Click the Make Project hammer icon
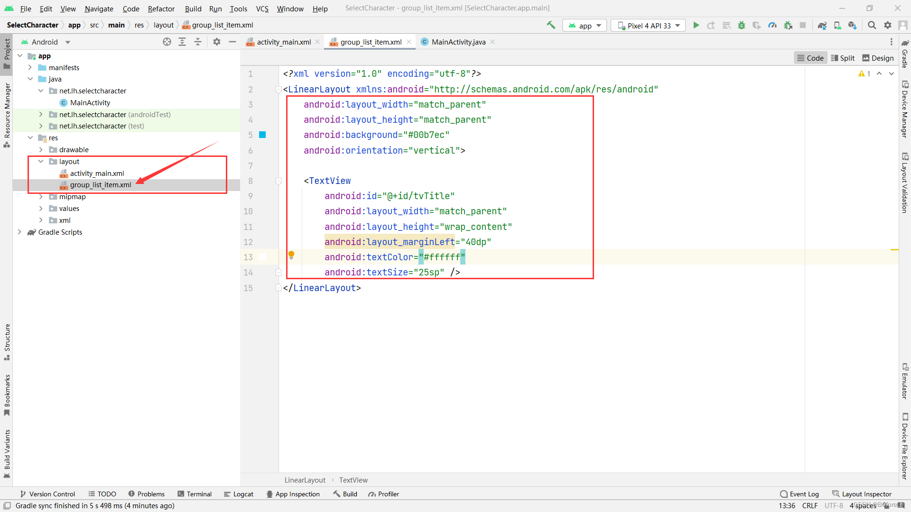 [551, 26]
